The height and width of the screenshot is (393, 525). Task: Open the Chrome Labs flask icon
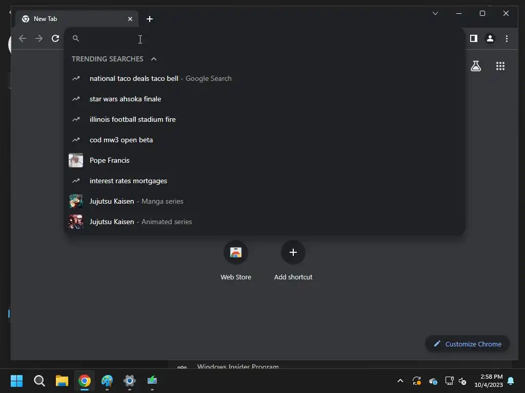point(476,66)
